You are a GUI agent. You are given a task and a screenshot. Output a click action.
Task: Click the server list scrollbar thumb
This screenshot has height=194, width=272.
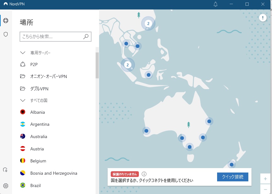[x=97, y=65]
